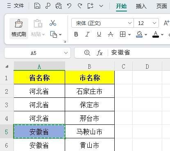The height and width of the screenshot is (151, 170).
Task: Click the Save icon in quick toolbar
Action: [x=37, y=6]
